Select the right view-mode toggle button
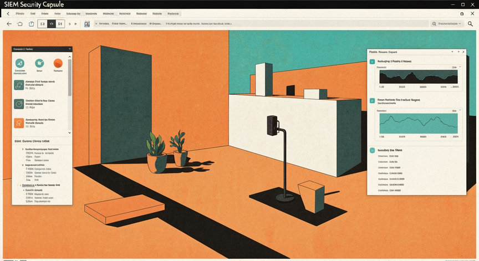479x261 pixels. (x=60, y=23)
